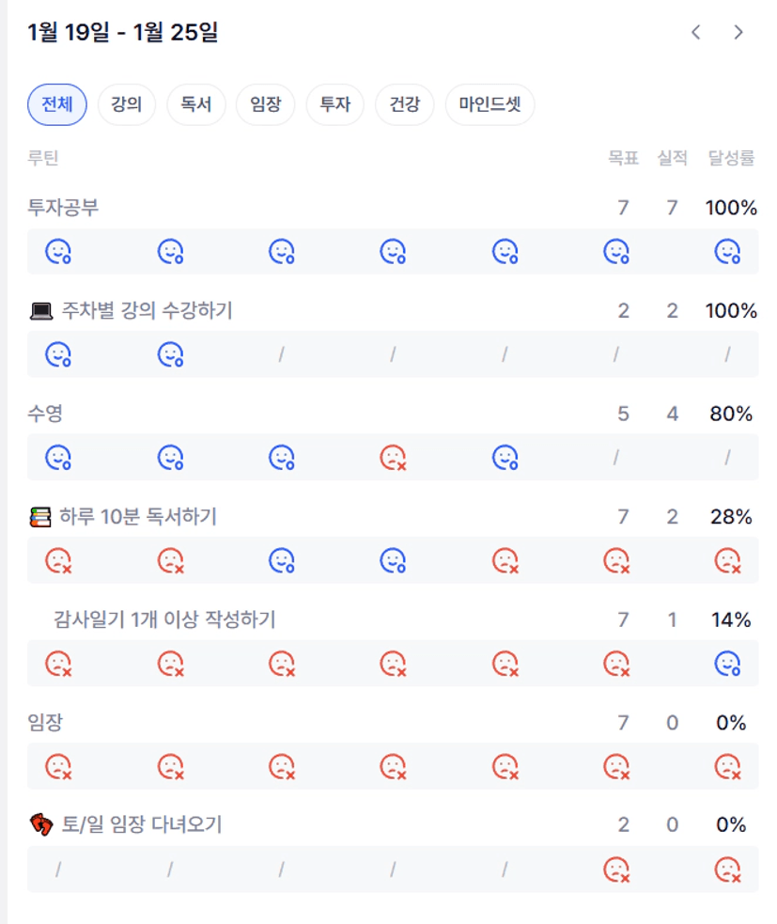Click the first blue smiley in 하루 10분 독서하기

tap(282, 561)
